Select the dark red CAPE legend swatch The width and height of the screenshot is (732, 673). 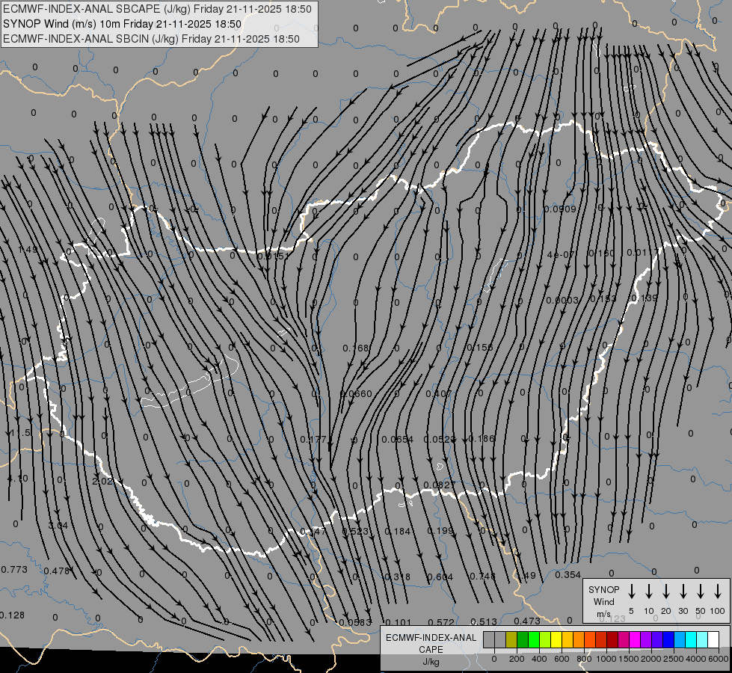[612, 639]
